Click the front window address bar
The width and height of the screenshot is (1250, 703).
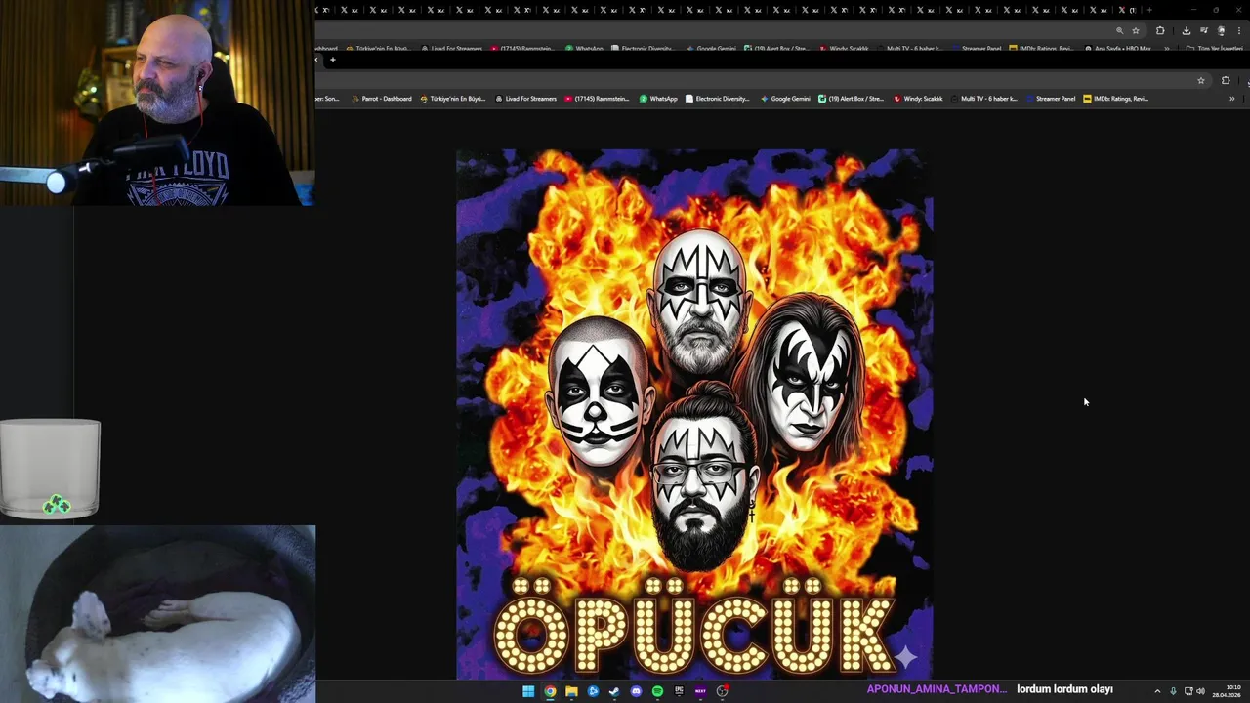click(762, 80)
